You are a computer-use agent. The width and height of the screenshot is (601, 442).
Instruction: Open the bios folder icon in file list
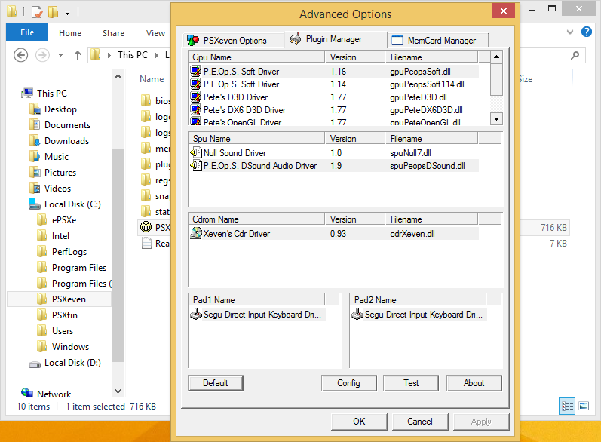146,100
